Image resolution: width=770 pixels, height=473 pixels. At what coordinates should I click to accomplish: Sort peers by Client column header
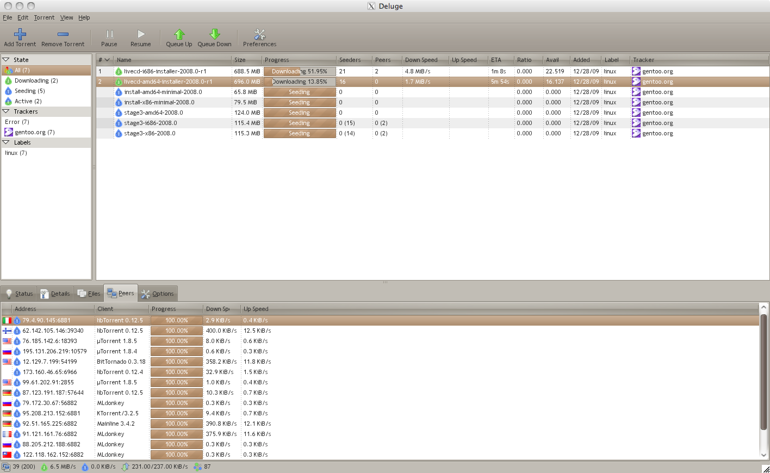tap(122, 309)
